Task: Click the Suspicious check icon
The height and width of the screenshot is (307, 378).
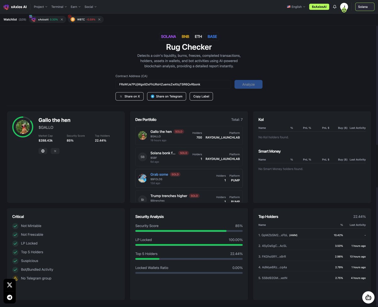Action: (15, 261)
